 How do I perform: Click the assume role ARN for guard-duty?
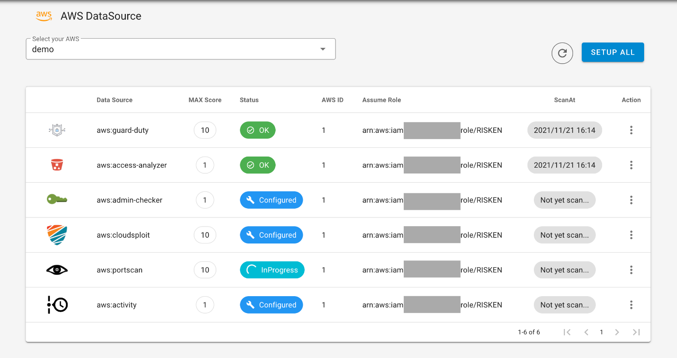tap(432, 130)
